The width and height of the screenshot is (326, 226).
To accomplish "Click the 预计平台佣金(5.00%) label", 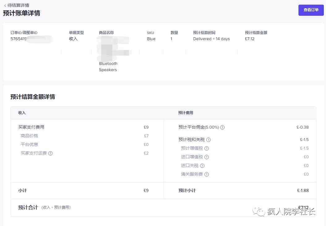I will (199, 127).
